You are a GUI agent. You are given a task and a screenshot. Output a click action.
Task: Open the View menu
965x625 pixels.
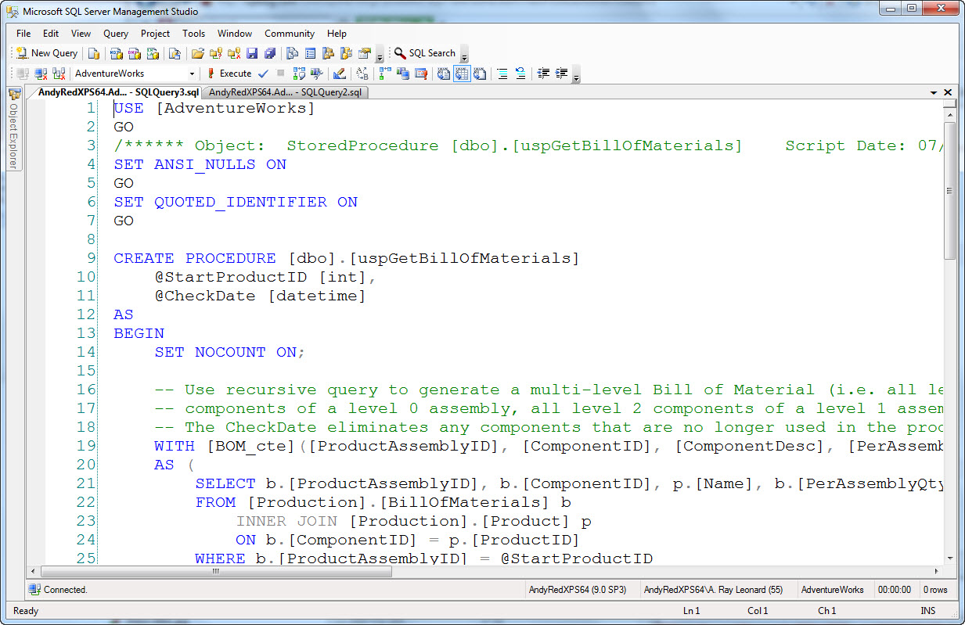coord(81,34)
